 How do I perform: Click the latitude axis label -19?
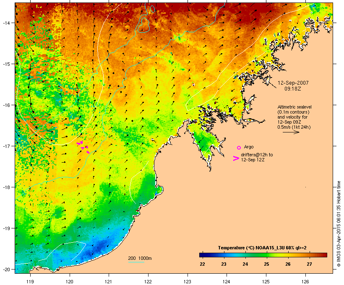click(6, 228)
